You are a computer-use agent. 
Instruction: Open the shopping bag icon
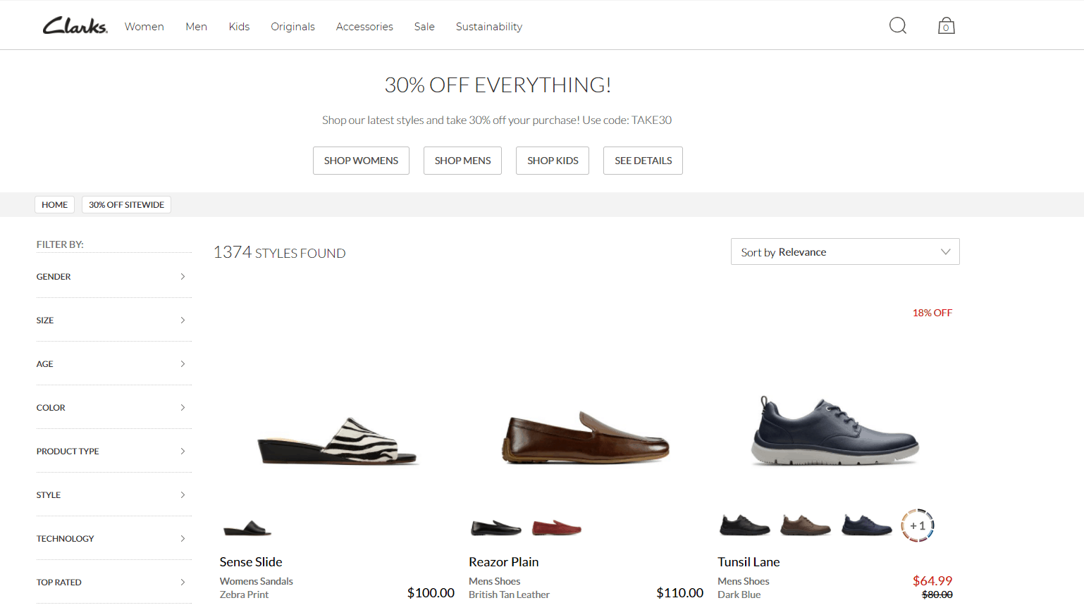(947, 26)
